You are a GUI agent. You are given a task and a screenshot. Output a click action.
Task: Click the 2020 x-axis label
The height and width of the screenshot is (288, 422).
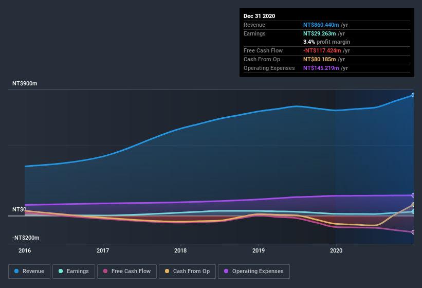[x=336, y=250]
